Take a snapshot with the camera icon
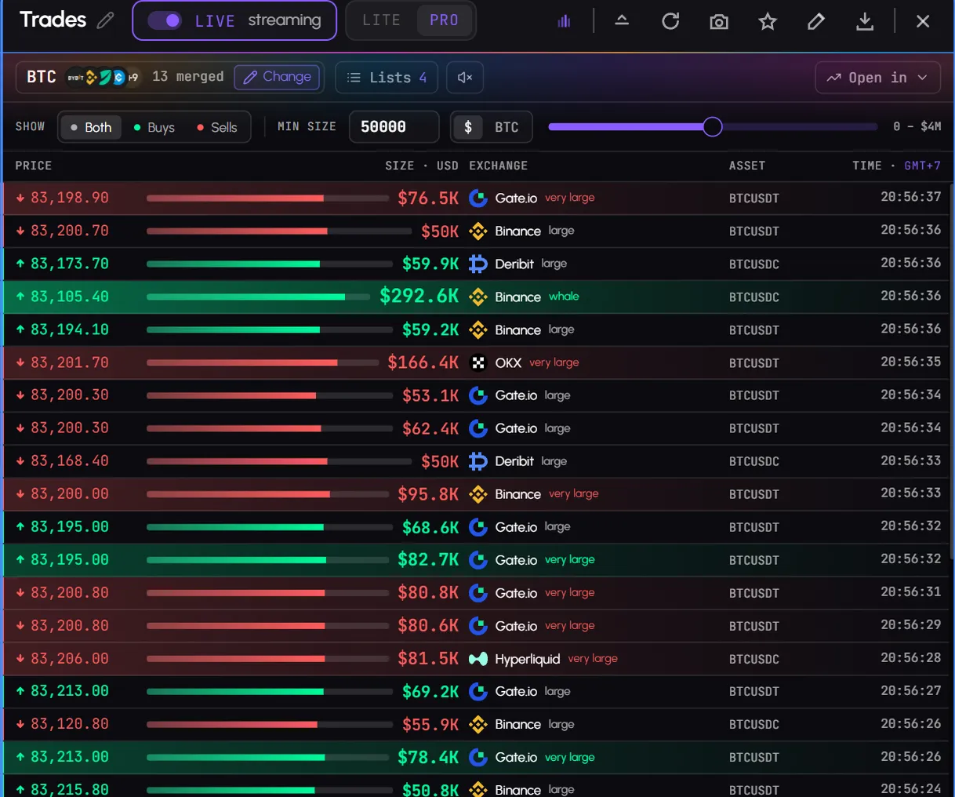This screenshot has width=955, height=797. (719, 21)
